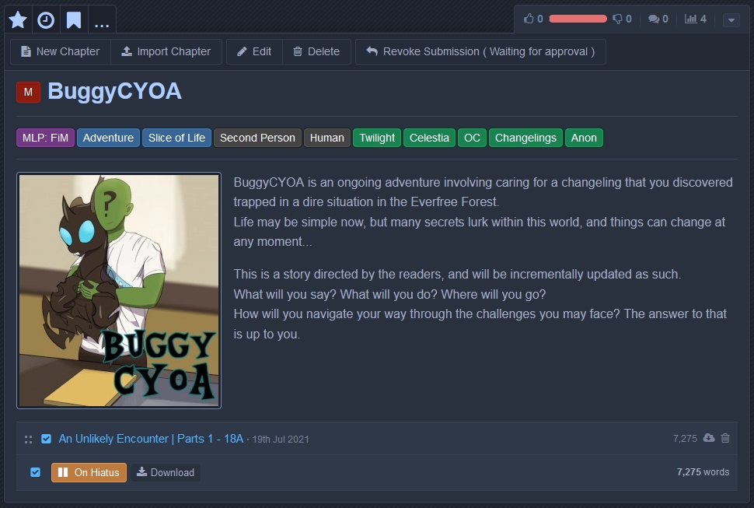This screenshot has height=508, width=754.
Task: Click the chapter cloud download icon
Action: pos(708,438)
